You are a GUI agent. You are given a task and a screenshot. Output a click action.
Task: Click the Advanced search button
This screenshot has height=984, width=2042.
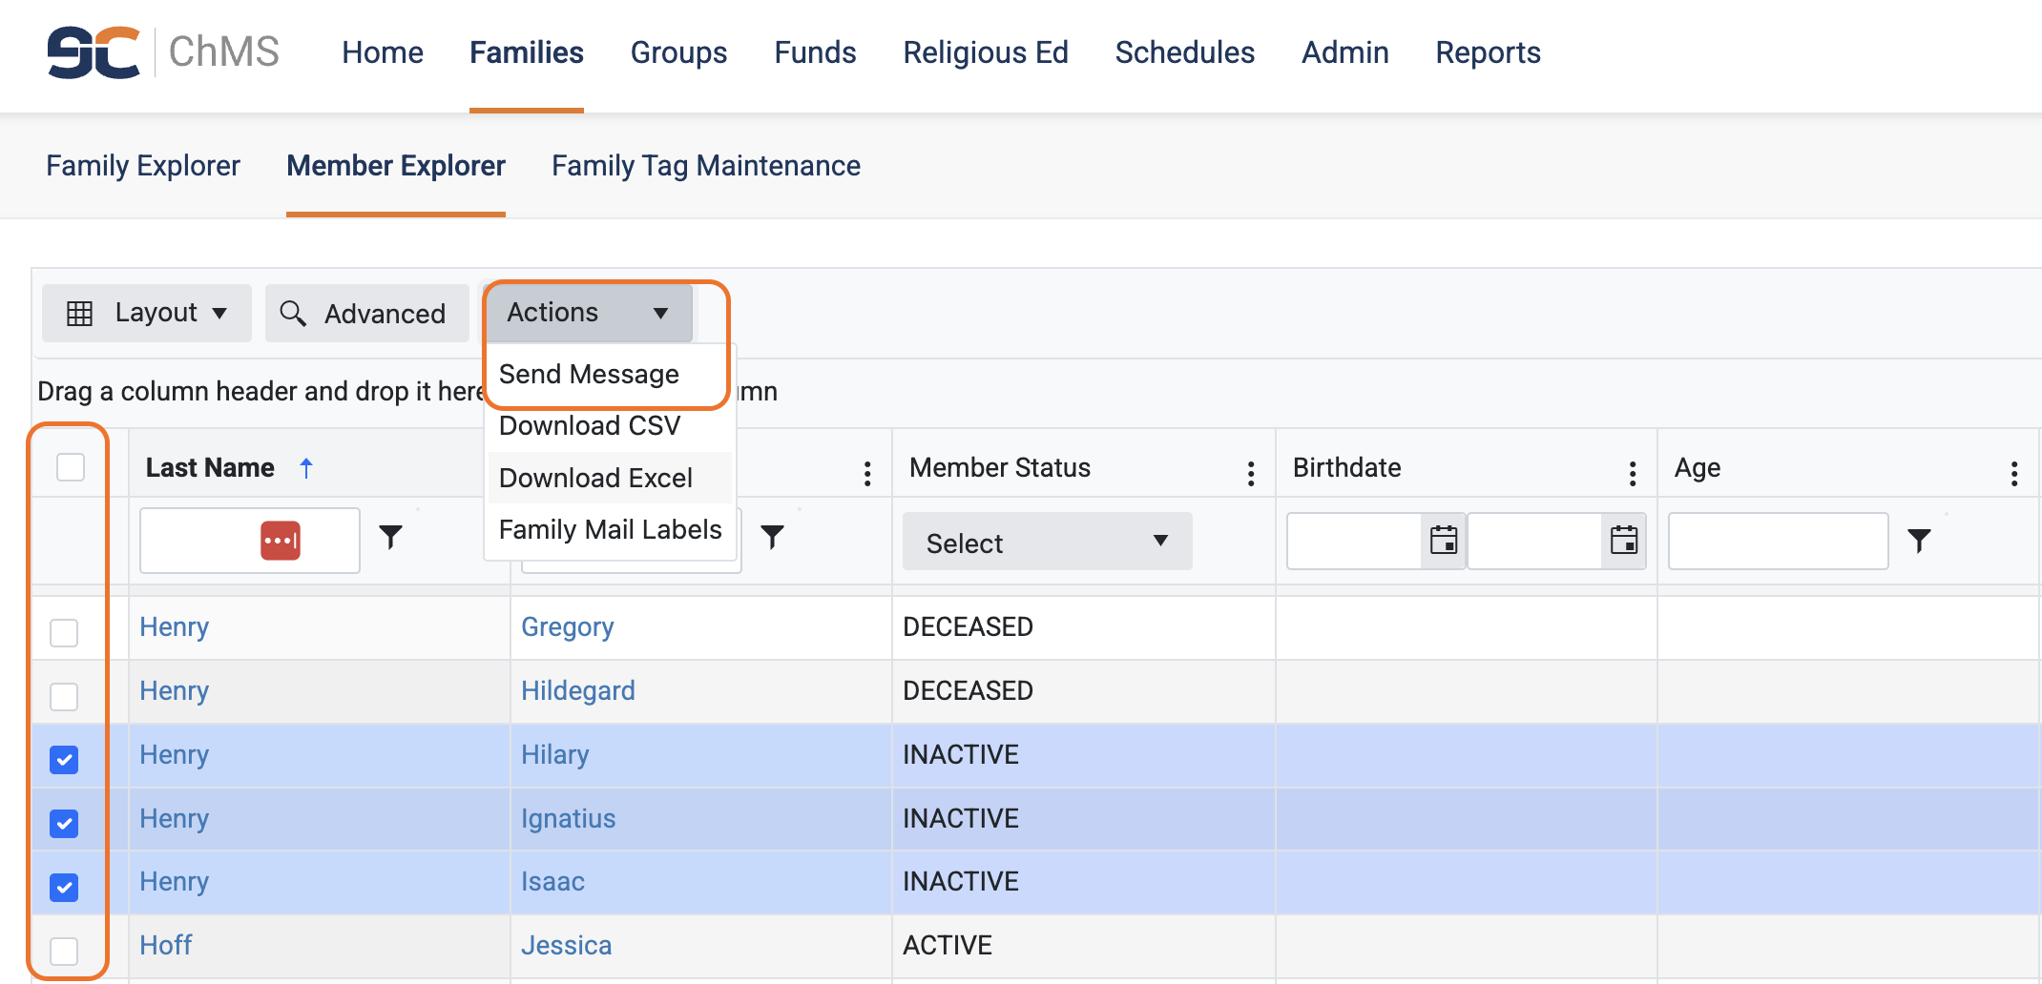pos(365,314)
